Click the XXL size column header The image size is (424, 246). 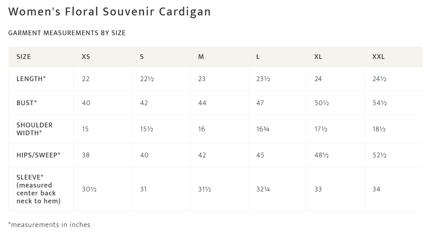(378, 57)
